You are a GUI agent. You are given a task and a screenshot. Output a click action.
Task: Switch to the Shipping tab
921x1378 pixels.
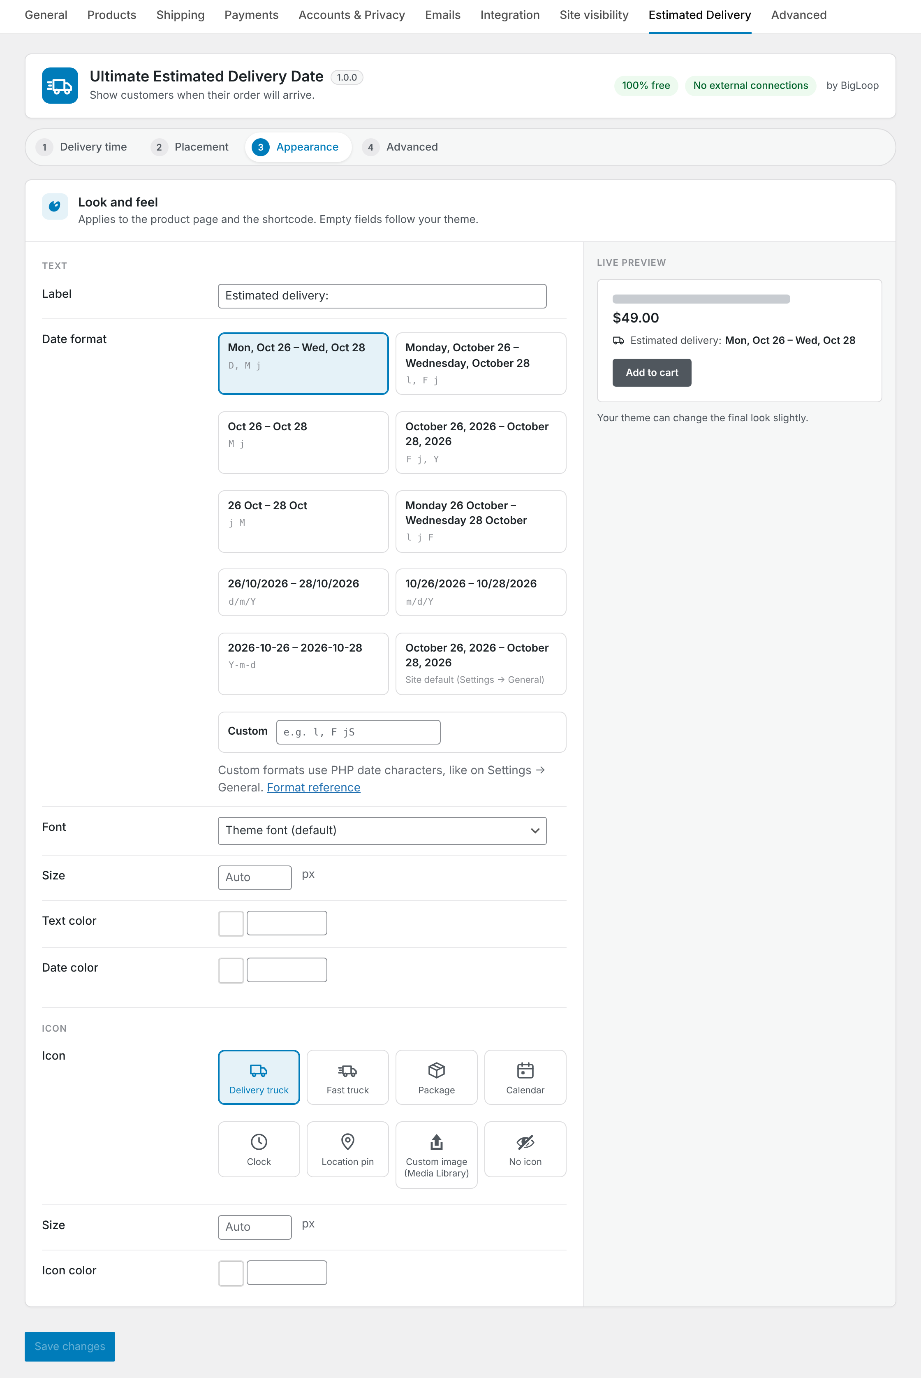pos(180,15)
